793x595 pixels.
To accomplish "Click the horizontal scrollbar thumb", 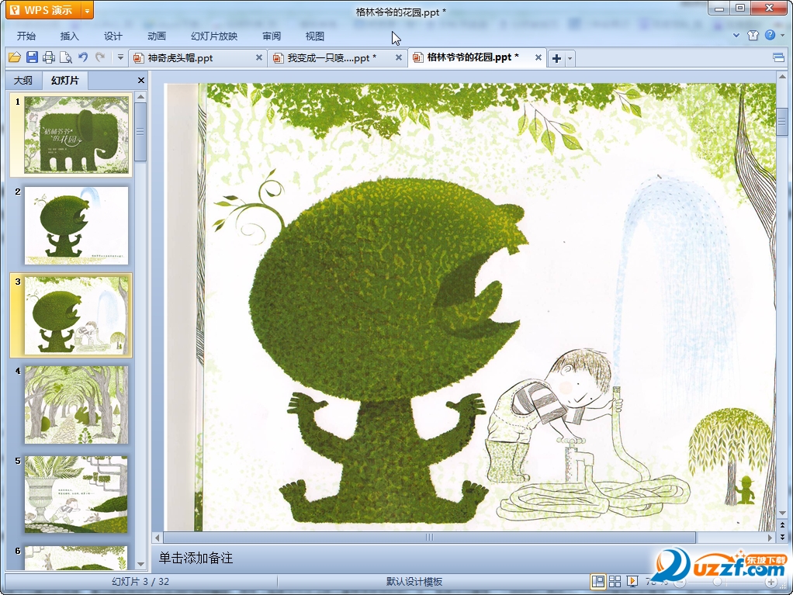I will pyautogui.click(x=429, y=538).
